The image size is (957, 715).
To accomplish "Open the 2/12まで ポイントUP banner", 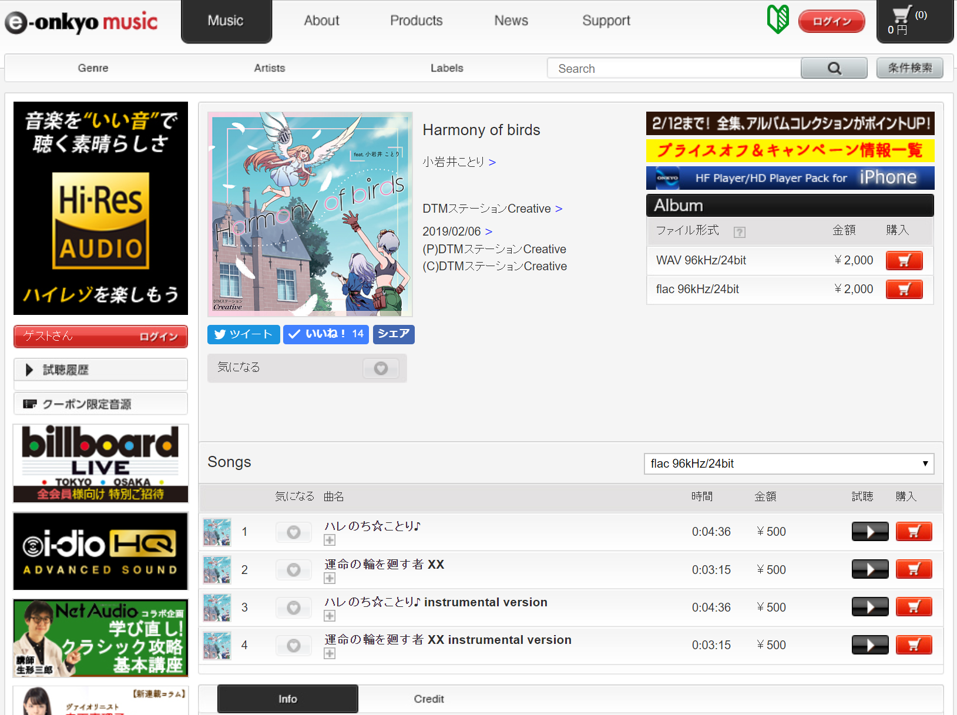I will tap(790, 123).
